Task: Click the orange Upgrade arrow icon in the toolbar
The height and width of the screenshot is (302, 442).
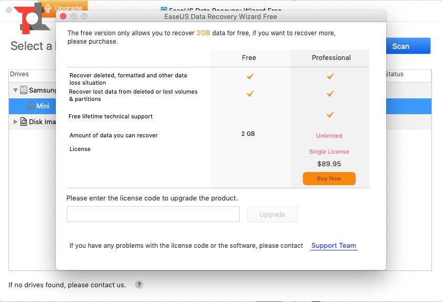Action: click(47, 8)
